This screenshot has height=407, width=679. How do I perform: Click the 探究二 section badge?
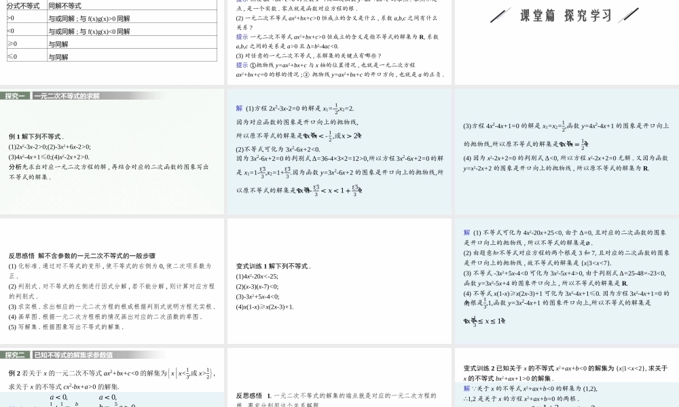(x=14, y=353)
